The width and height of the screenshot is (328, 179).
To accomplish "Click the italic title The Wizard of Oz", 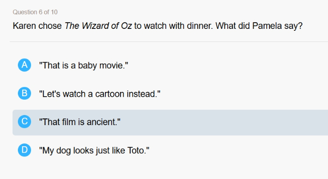I will point(98,26).
